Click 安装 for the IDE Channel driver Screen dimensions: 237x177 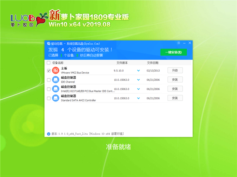click(x=175, y=80)
